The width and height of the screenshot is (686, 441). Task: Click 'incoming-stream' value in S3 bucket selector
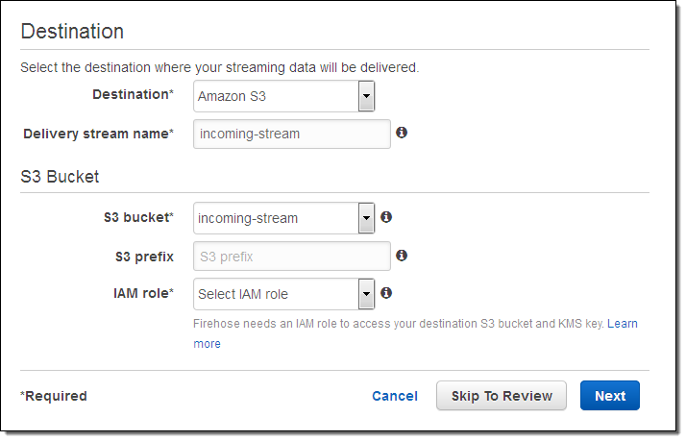click(x=248, y=218)
